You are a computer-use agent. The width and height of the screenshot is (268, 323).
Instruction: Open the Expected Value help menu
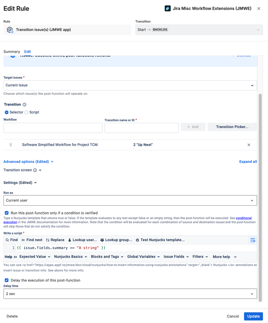[35, 257]
